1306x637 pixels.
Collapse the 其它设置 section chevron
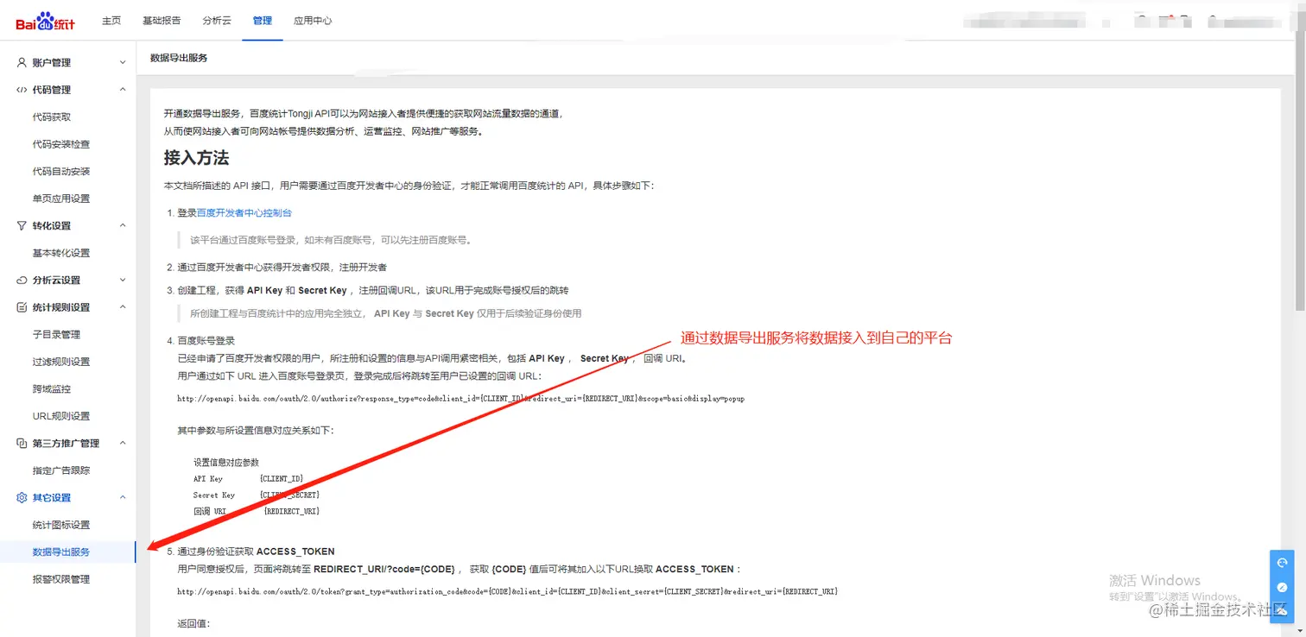point(123,497)
